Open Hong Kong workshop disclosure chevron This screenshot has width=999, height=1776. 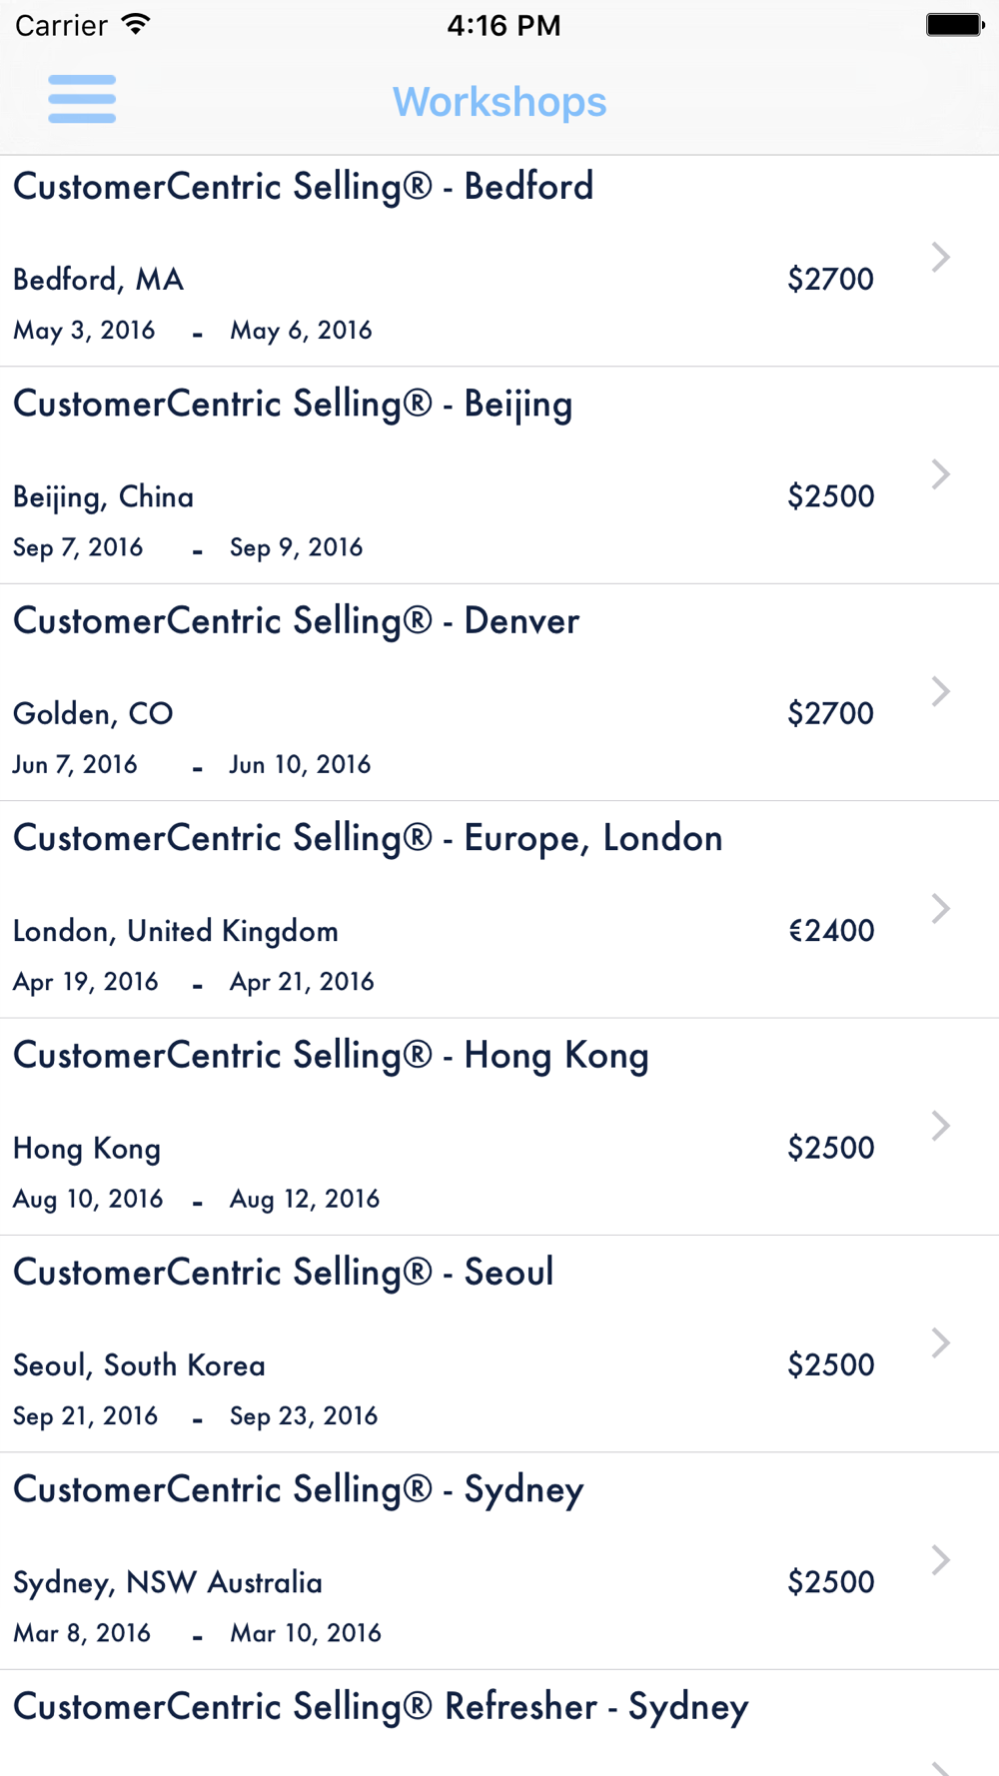coord(940,1126)
